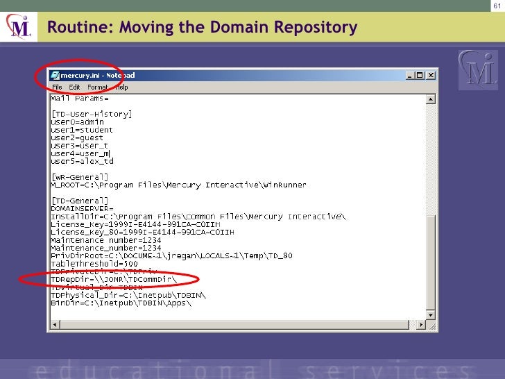This screenshot has height=379, width=505.
Task: Open the Format menu in Notepad
Action: 97,87
